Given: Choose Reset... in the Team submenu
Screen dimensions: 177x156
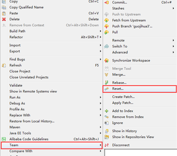Looking at the screenshot, I should point(118,89).
